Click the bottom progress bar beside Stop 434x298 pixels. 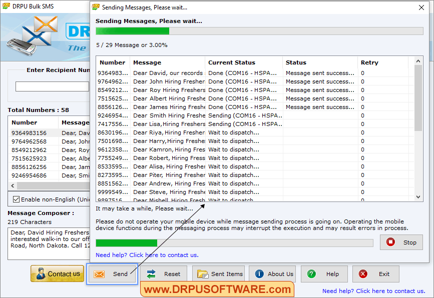click(234, 243)
